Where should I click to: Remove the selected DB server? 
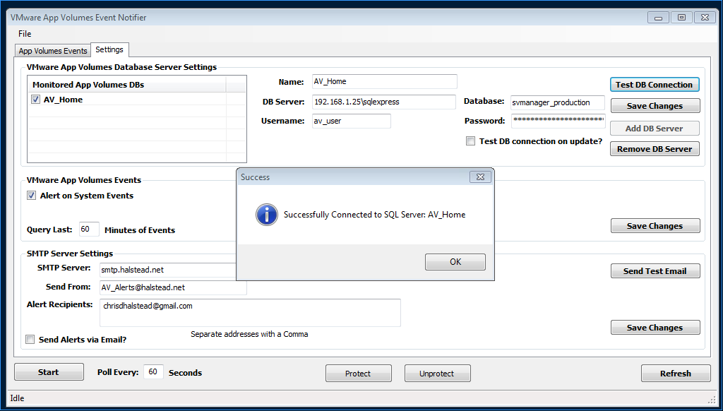tap(655, 149)
